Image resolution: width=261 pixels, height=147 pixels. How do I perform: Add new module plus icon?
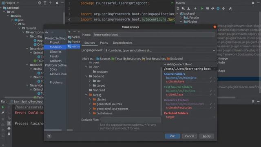click(69, 32)
